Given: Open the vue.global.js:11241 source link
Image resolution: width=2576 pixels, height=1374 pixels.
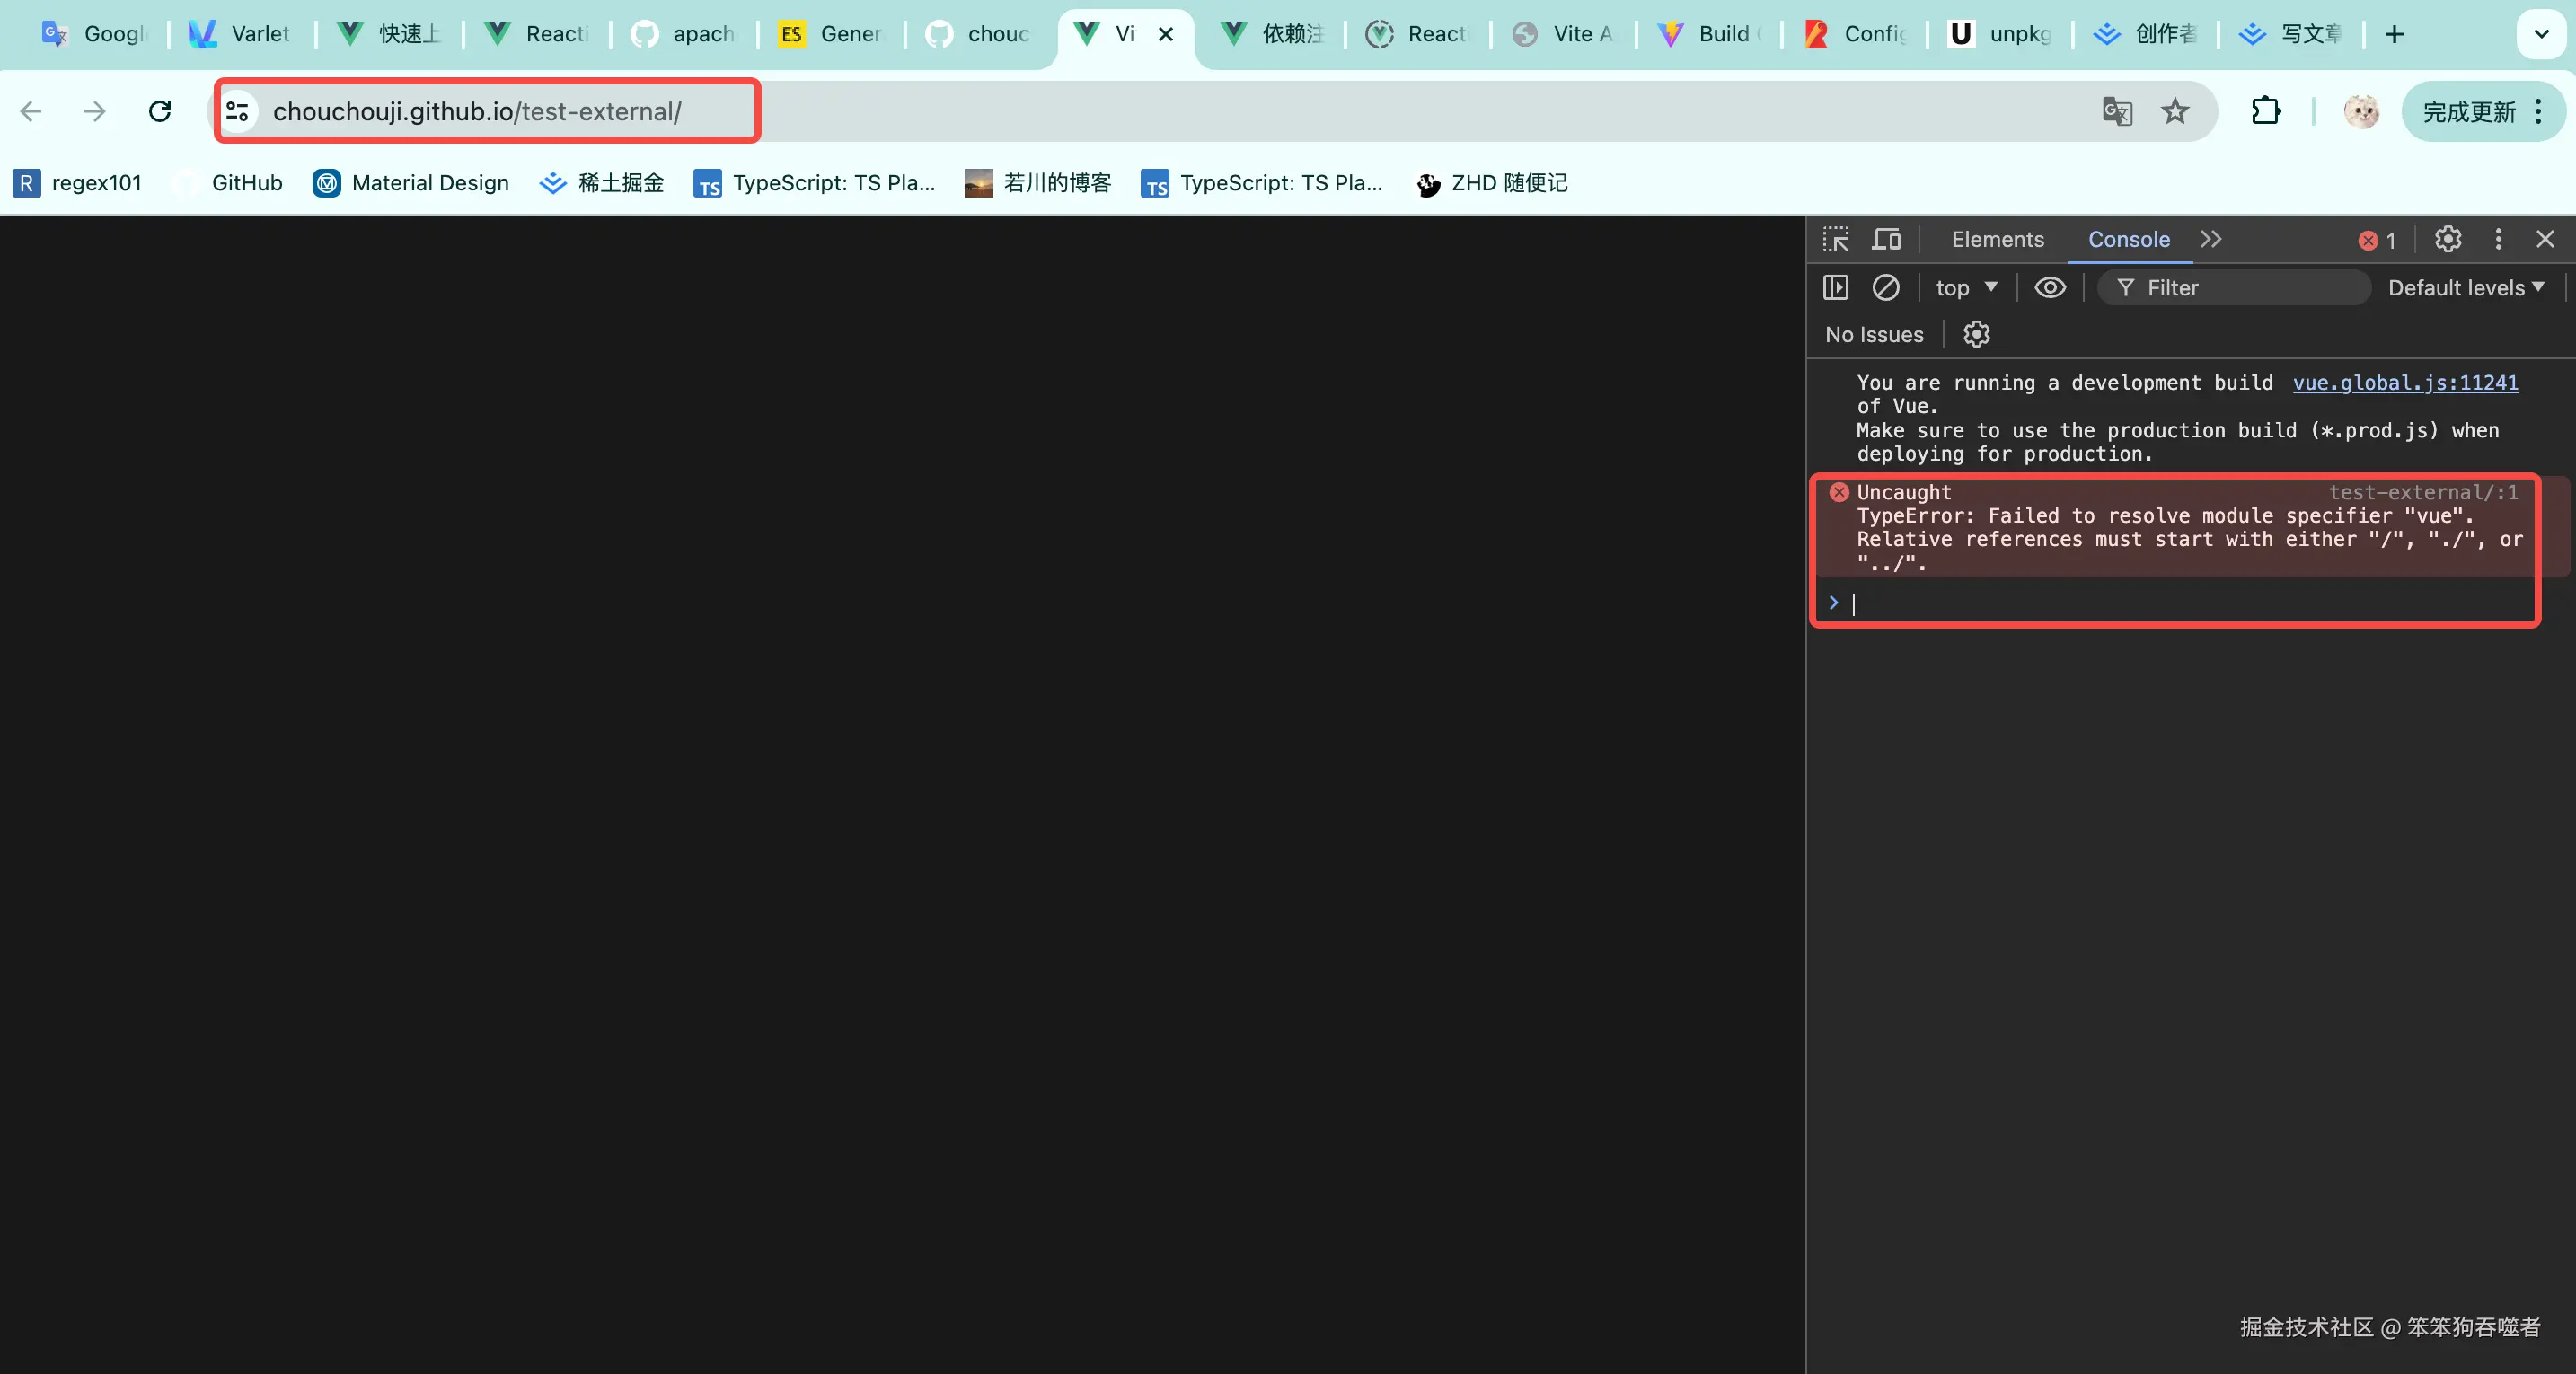Looking at the screenshot, I should (2404, 382).
